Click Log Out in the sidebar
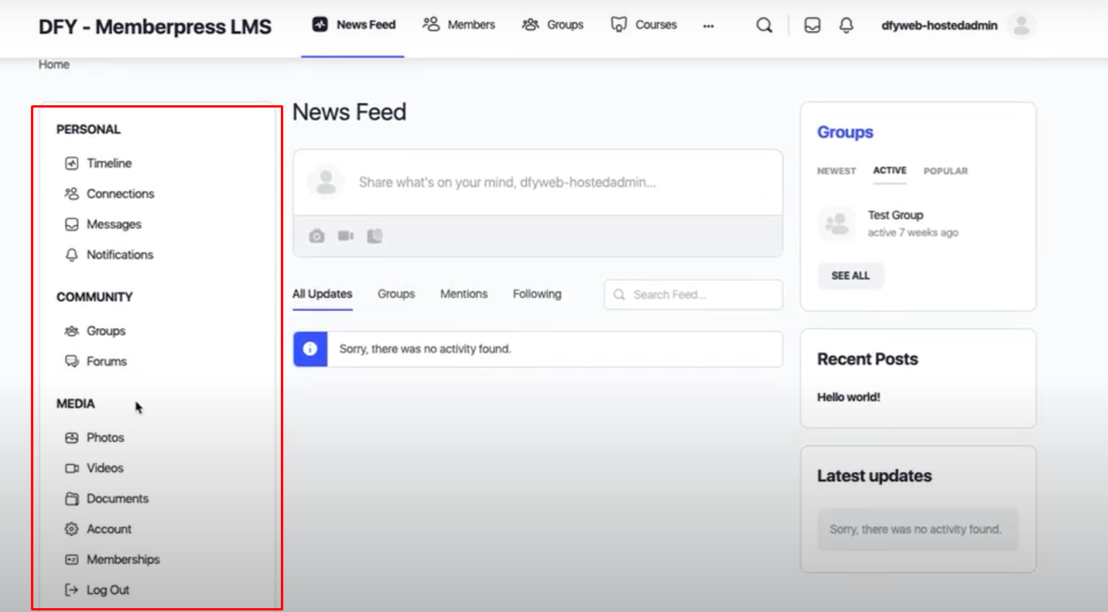Viewport: 1108px width, 612px height. (108, 590)
